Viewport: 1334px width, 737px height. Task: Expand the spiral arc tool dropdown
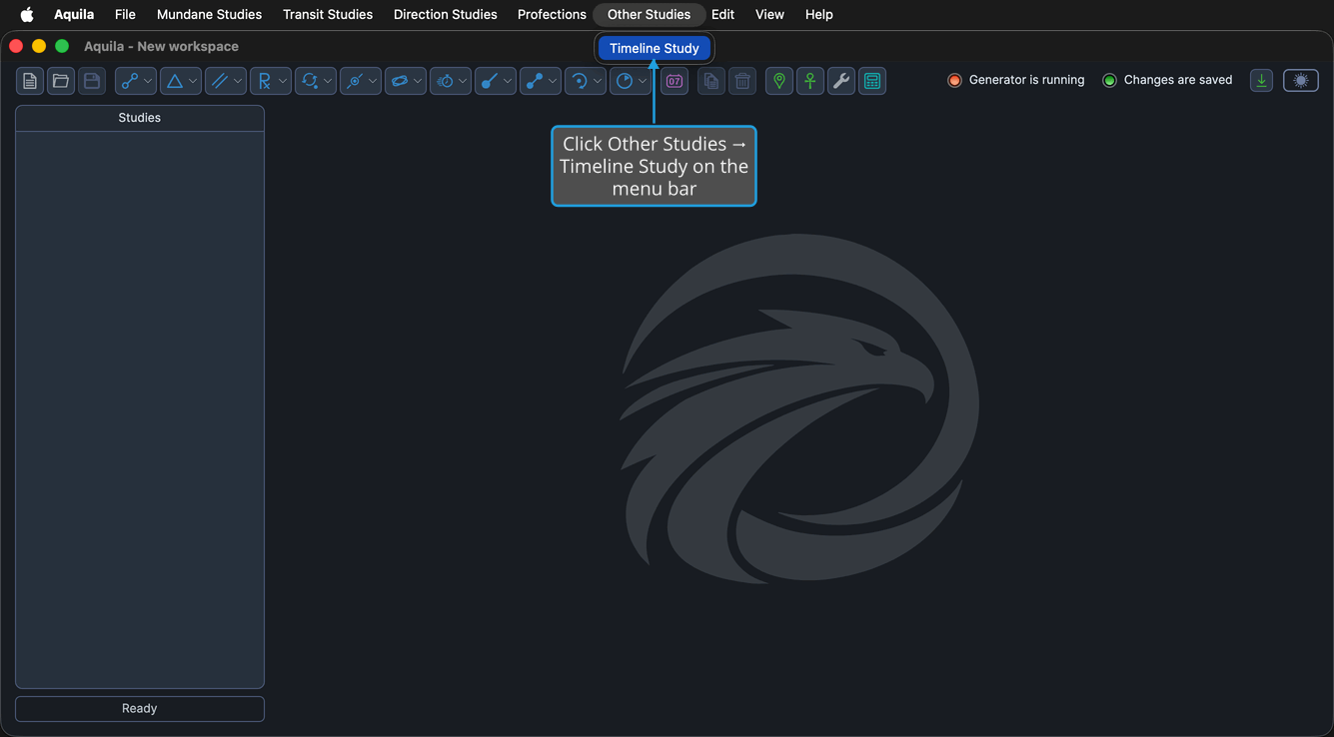(x=598, y=81)
